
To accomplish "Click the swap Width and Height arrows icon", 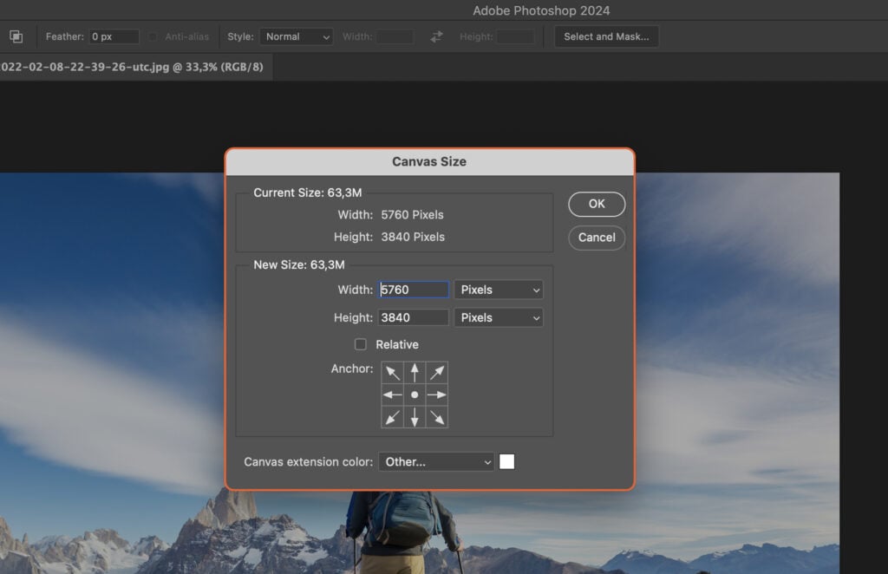I will click(x=435, y=36).
